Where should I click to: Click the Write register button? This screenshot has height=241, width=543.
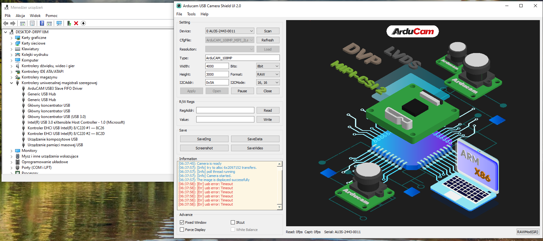268,120
